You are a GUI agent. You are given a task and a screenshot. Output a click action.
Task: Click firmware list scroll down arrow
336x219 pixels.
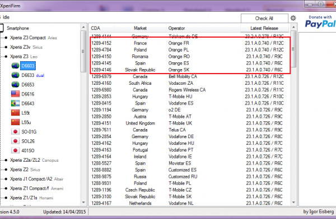click(293, 203)
